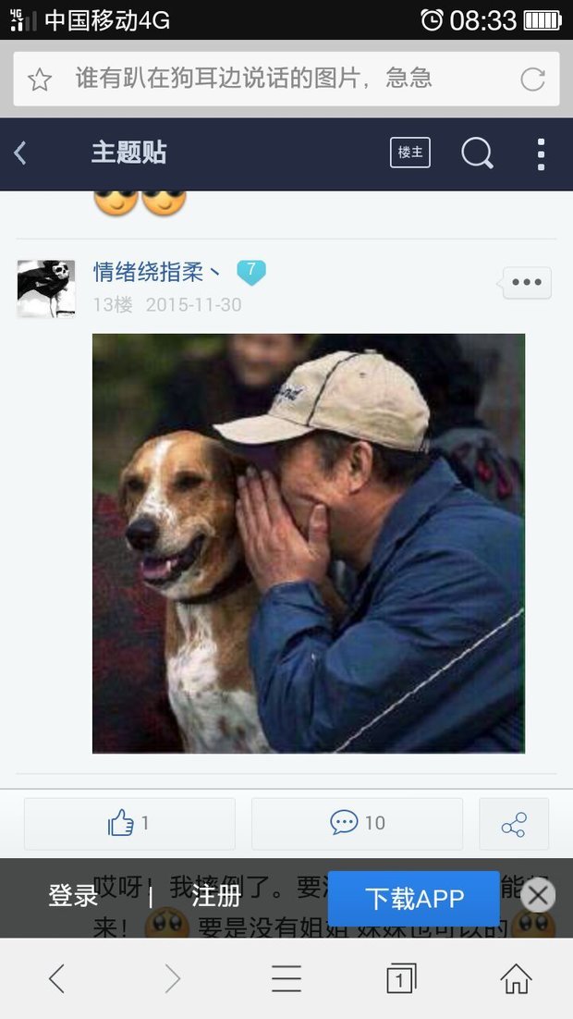Like the post with thumbs-up button
Screen dimensions: 573x1019
click(129, 823)
